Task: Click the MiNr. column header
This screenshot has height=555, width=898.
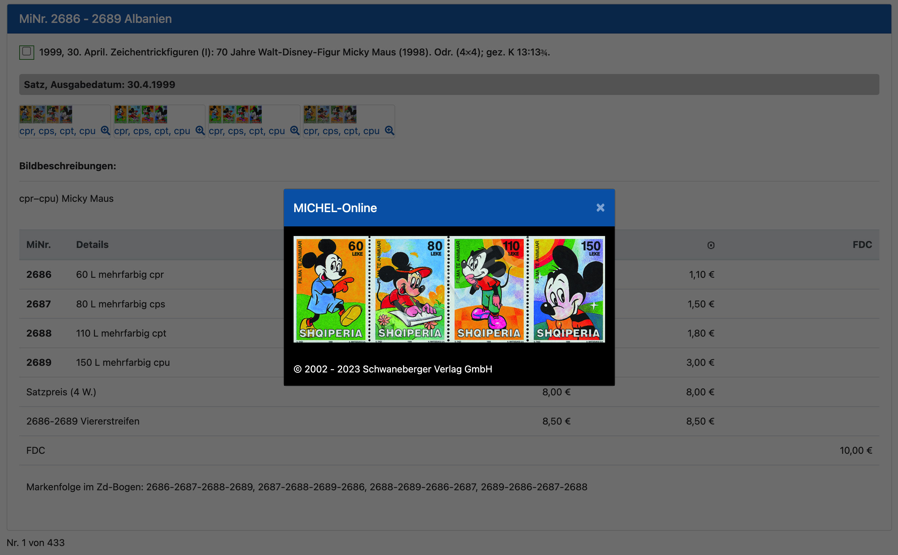Action: click(x=38, y=244)
